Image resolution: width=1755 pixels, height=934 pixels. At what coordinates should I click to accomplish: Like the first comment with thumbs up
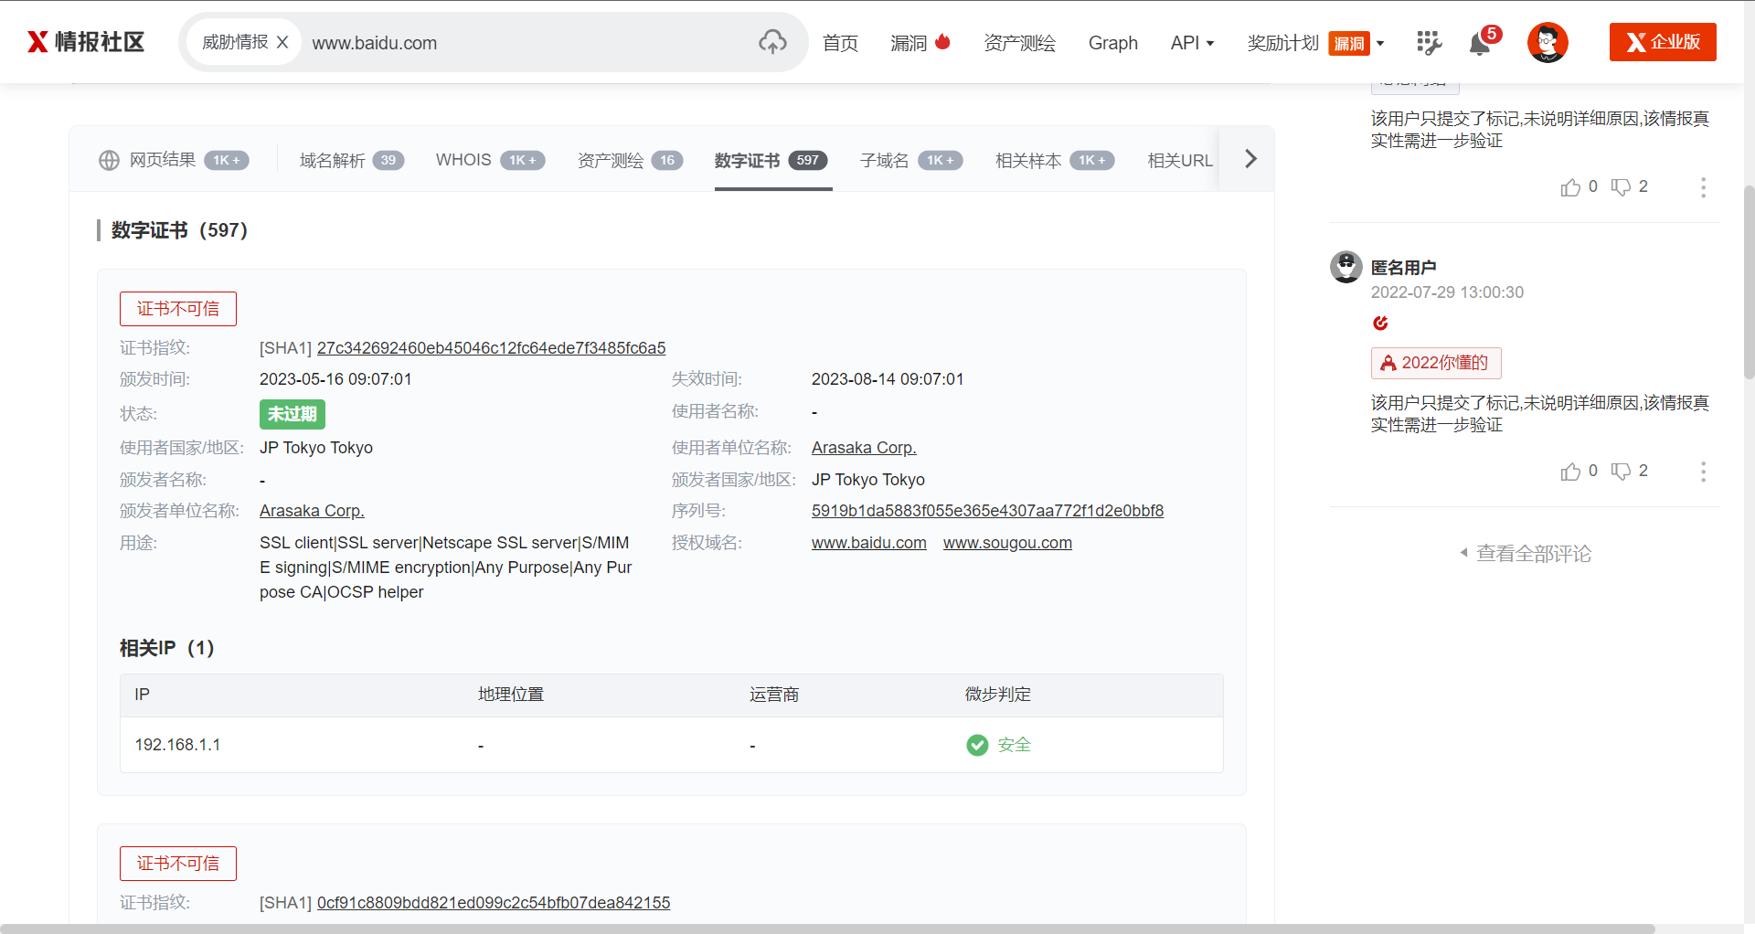pos(1570,187)
